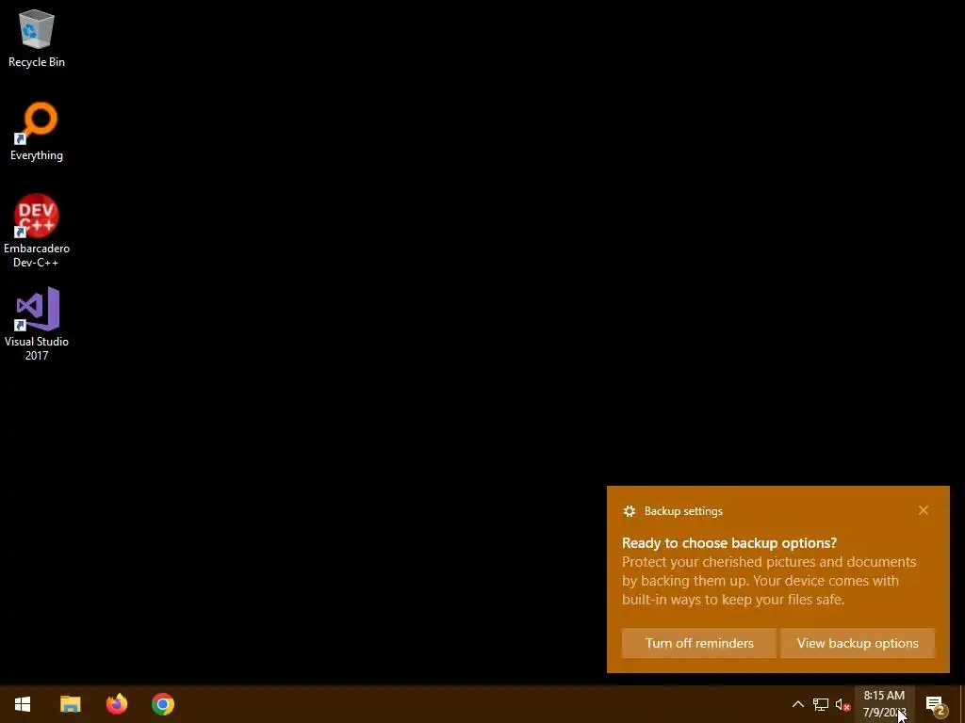This screenshot has height=723, width=965.
Task: Click the Backup settings gear icon
Action: (x=629, y=511)
